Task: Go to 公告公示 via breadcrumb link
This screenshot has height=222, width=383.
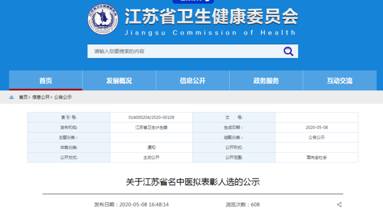Action: 63,97
